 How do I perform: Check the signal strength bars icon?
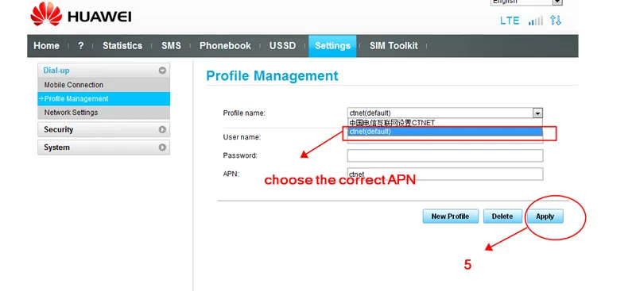tap(535, 21)
